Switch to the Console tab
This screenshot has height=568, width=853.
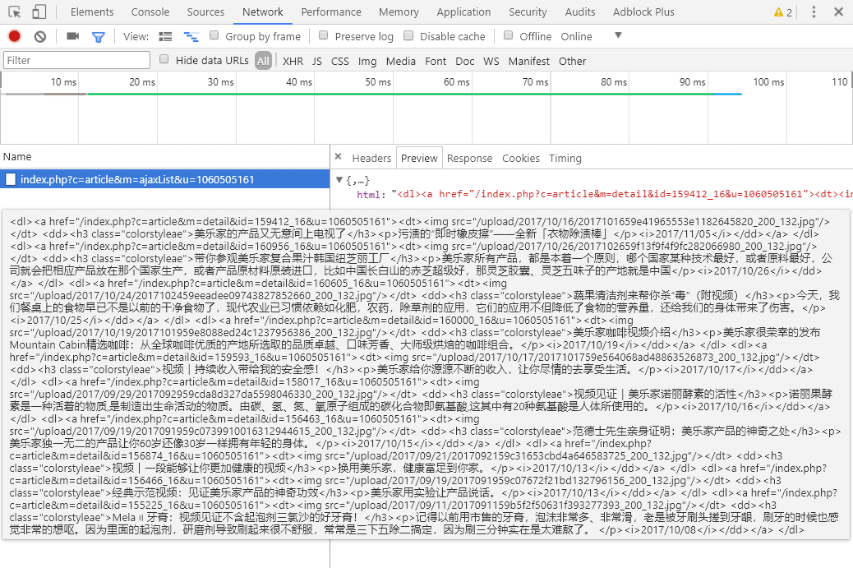click(150, 12)
